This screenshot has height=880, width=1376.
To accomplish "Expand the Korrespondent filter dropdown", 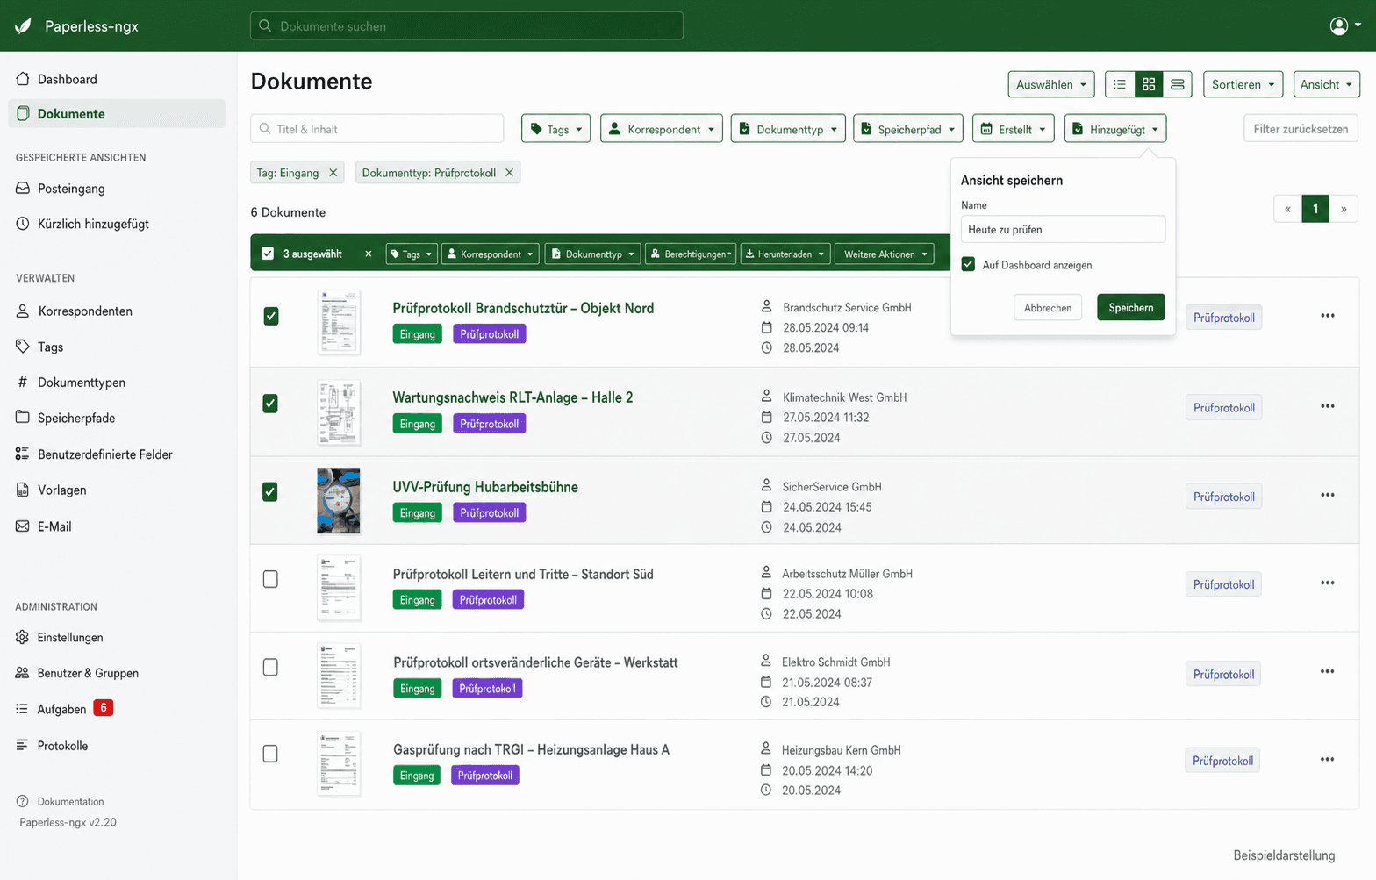I will tap(662, 129).
